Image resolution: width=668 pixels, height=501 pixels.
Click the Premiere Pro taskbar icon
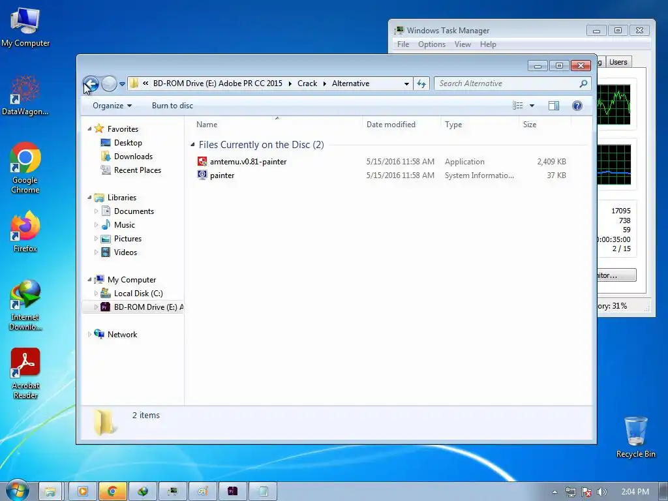[x=233, y=492]
